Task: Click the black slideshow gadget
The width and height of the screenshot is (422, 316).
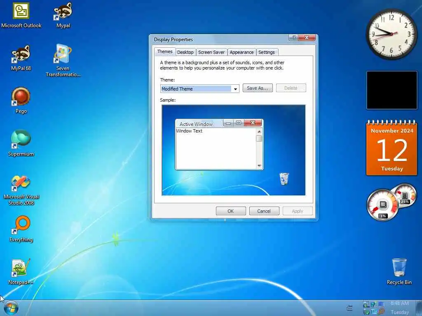Action: [x=392, y=90]
